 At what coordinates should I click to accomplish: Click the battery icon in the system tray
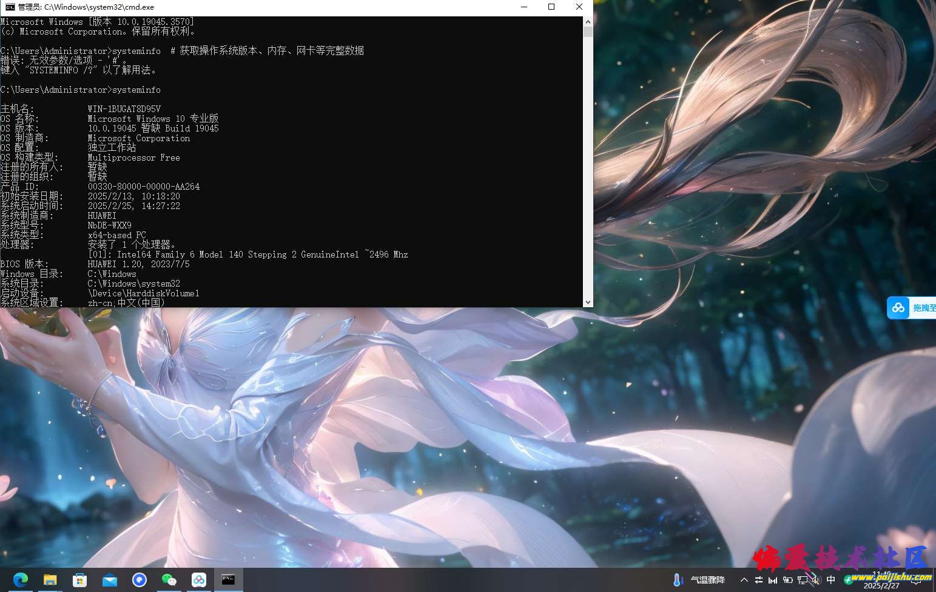click(787, 579)
